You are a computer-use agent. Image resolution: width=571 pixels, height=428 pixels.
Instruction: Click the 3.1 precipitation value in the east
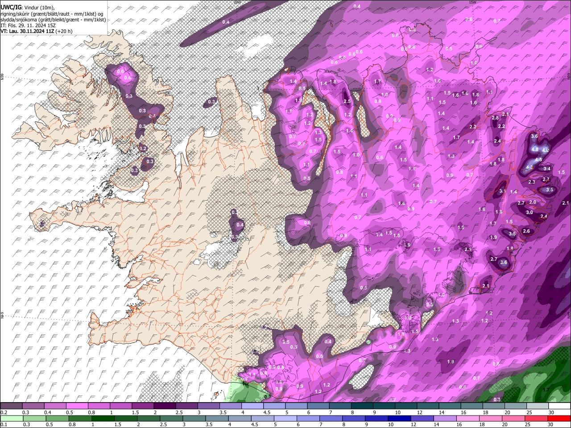click(502, 191)
